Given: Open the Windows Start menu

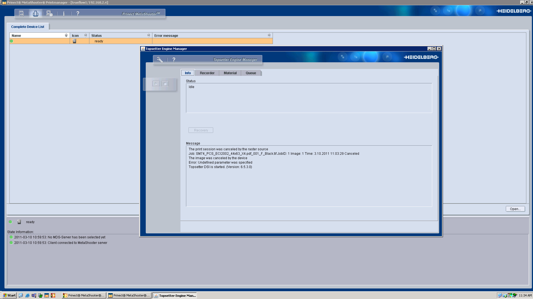Looking at the screenshot, I should 9,295.
